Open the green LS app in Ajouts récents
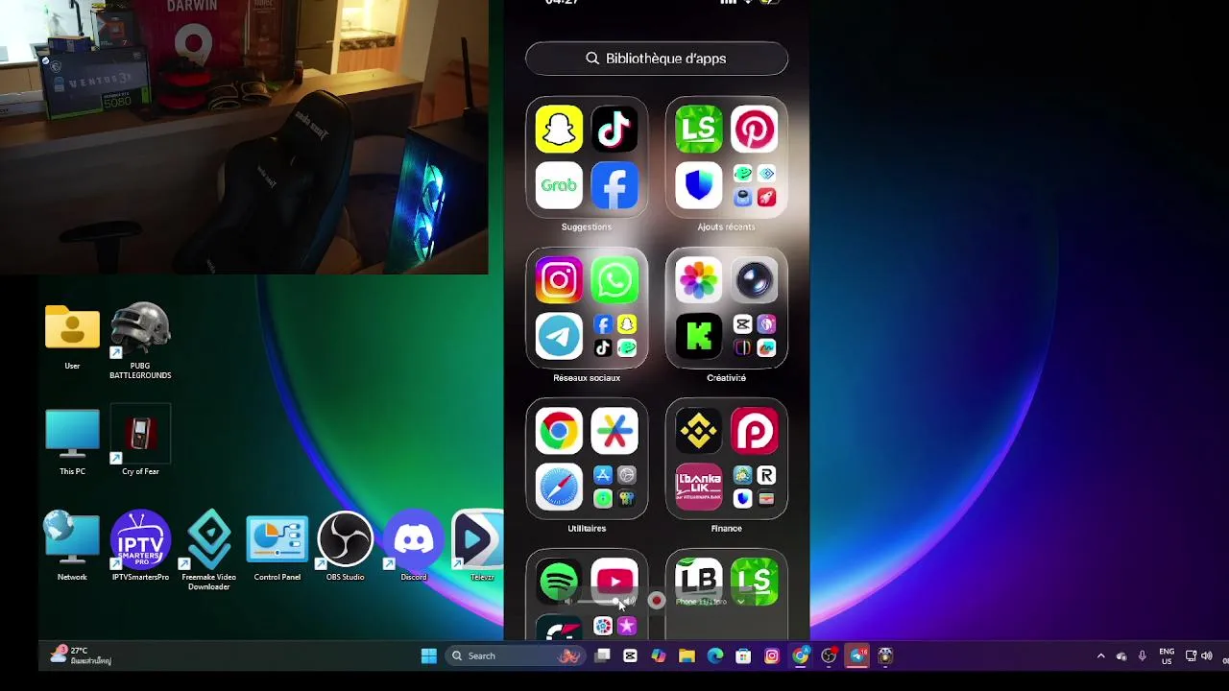The height and width of the screenshot is (691, 1229). click(699, 130)
